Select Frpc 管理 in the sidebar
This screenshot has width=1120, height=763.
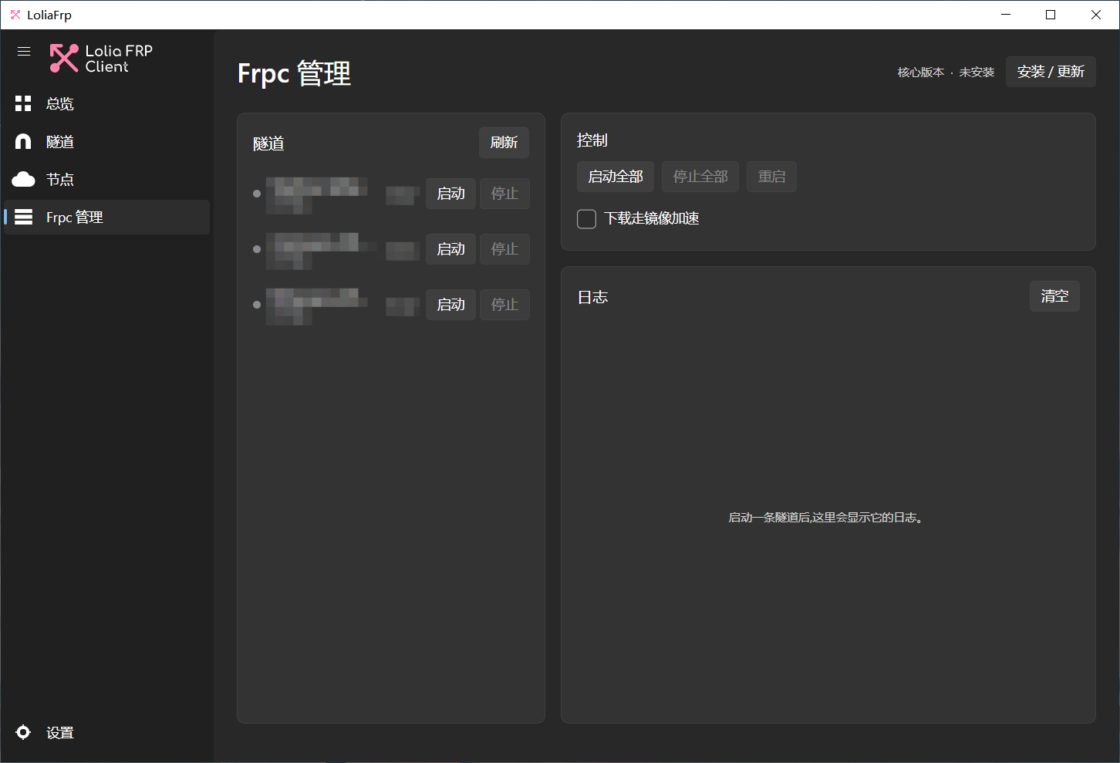tap(106, 217)
